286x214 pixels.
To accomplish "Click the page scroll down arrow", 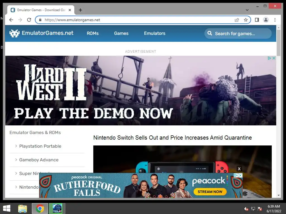I will tap(278, 195).
